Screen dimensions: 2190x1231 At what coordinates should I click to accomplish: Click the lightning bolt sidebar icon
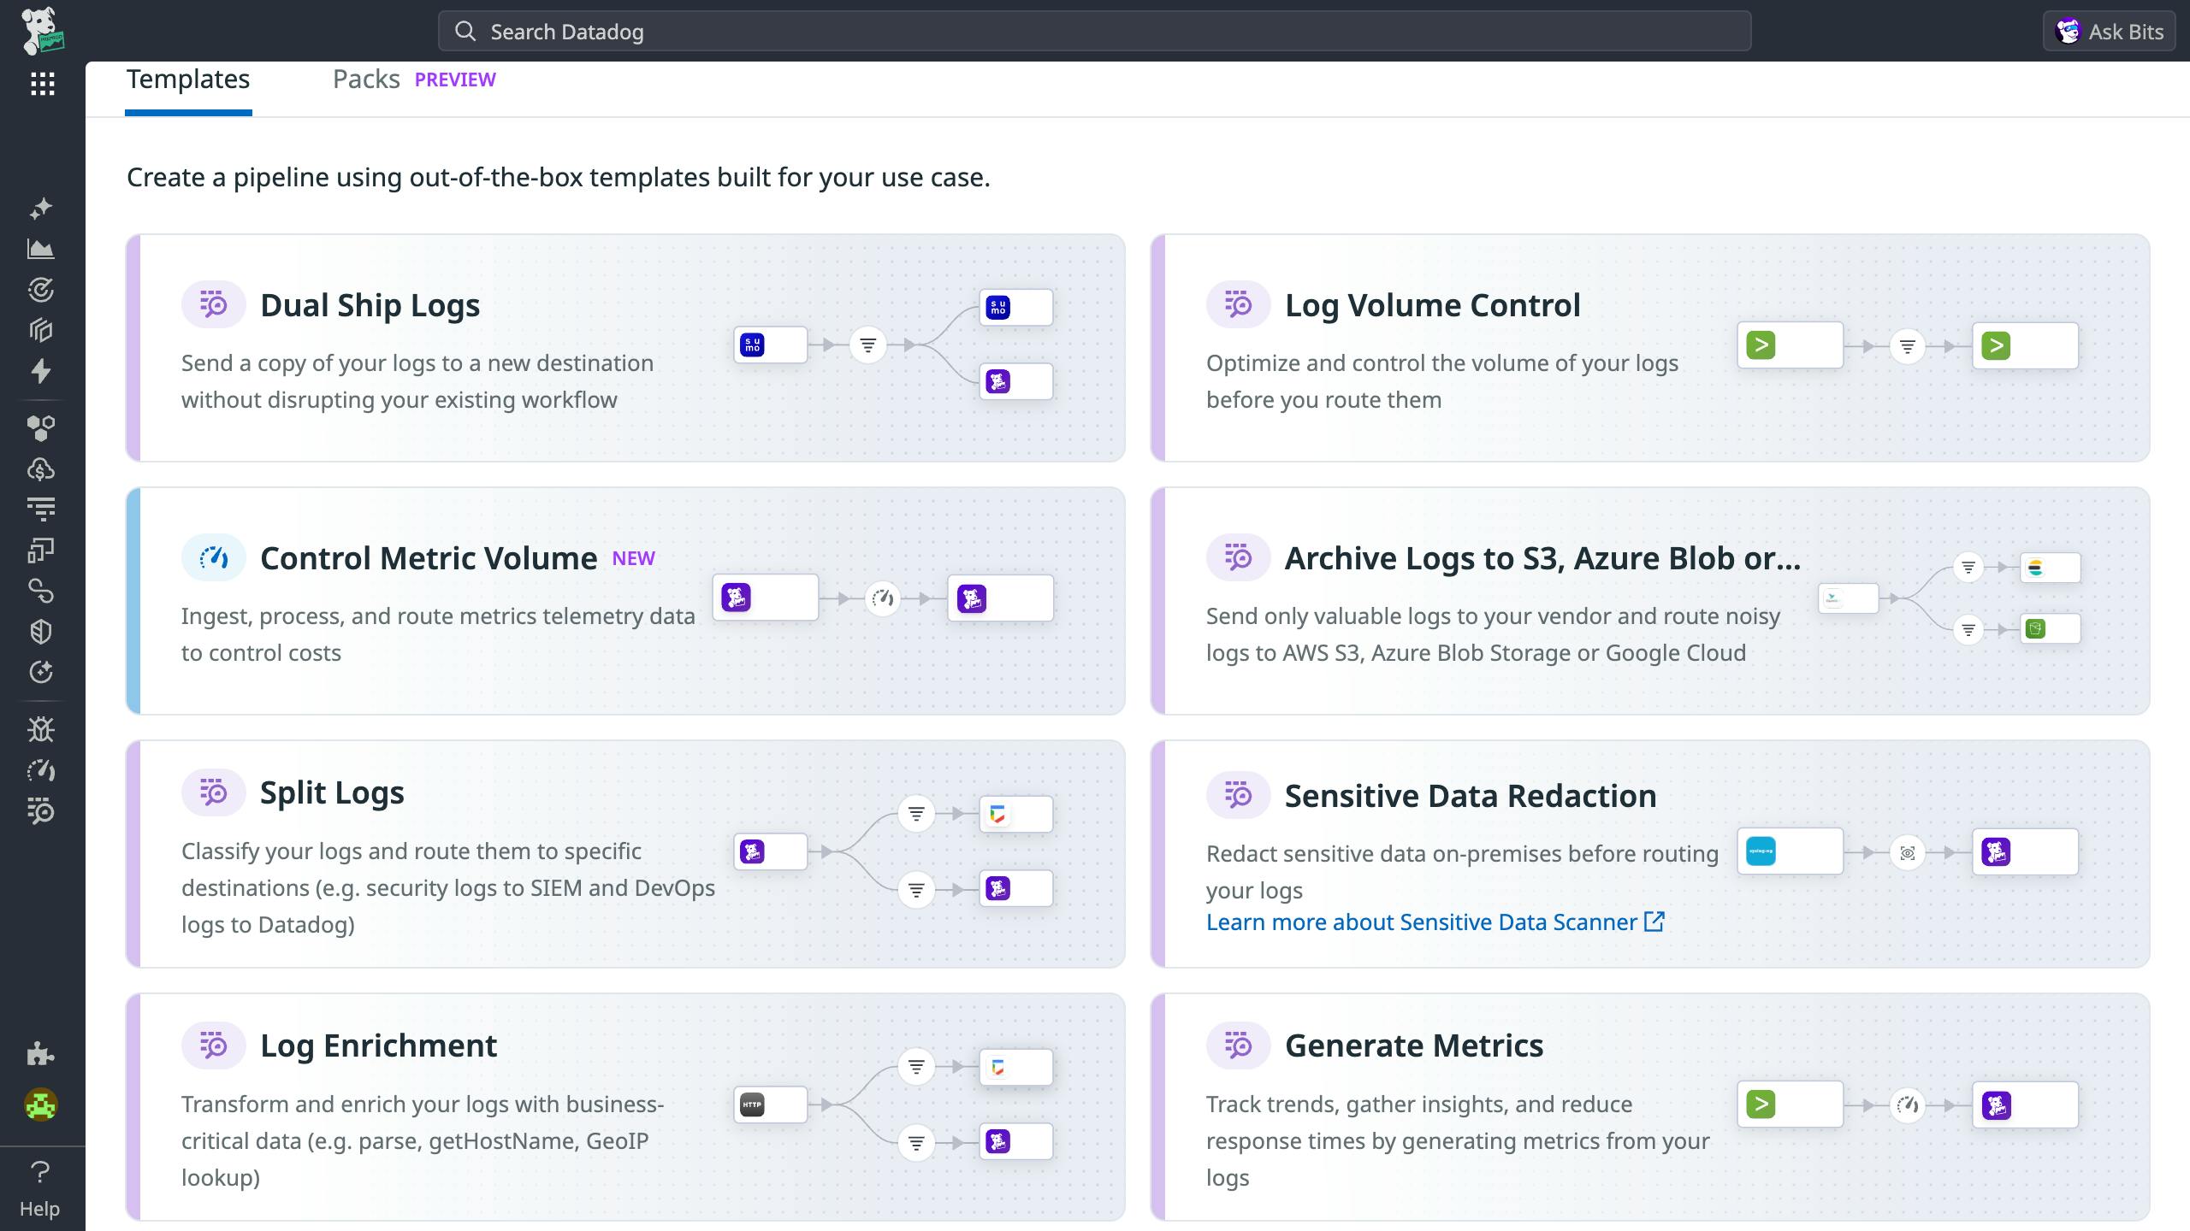pos(41,372)
